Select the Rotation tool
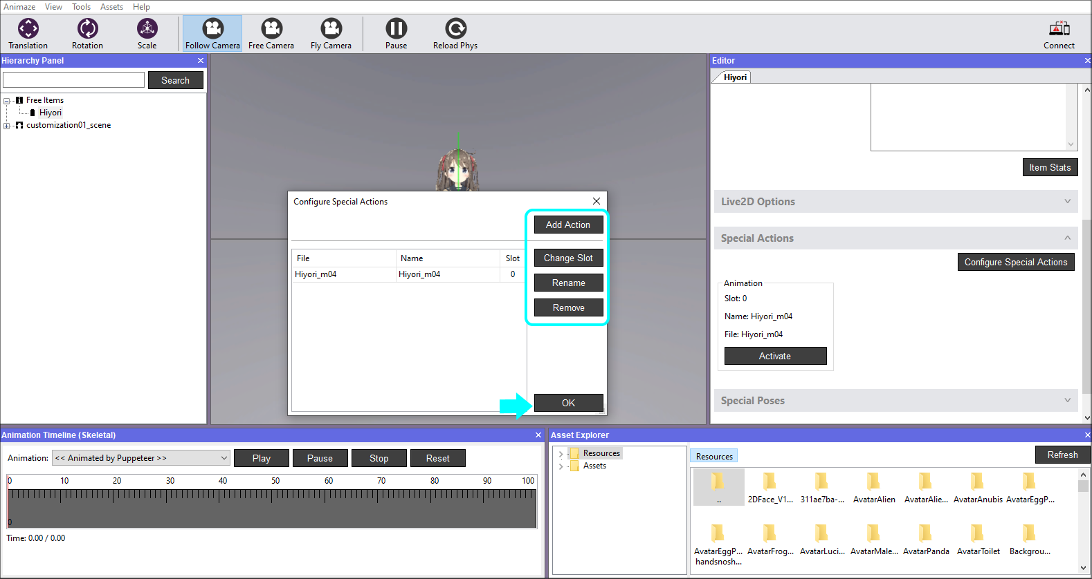This screenshot has height=579, width=1092. tap(87, 33)
